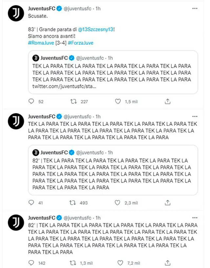Share the third JuventusFC tweet

(167, 263)
